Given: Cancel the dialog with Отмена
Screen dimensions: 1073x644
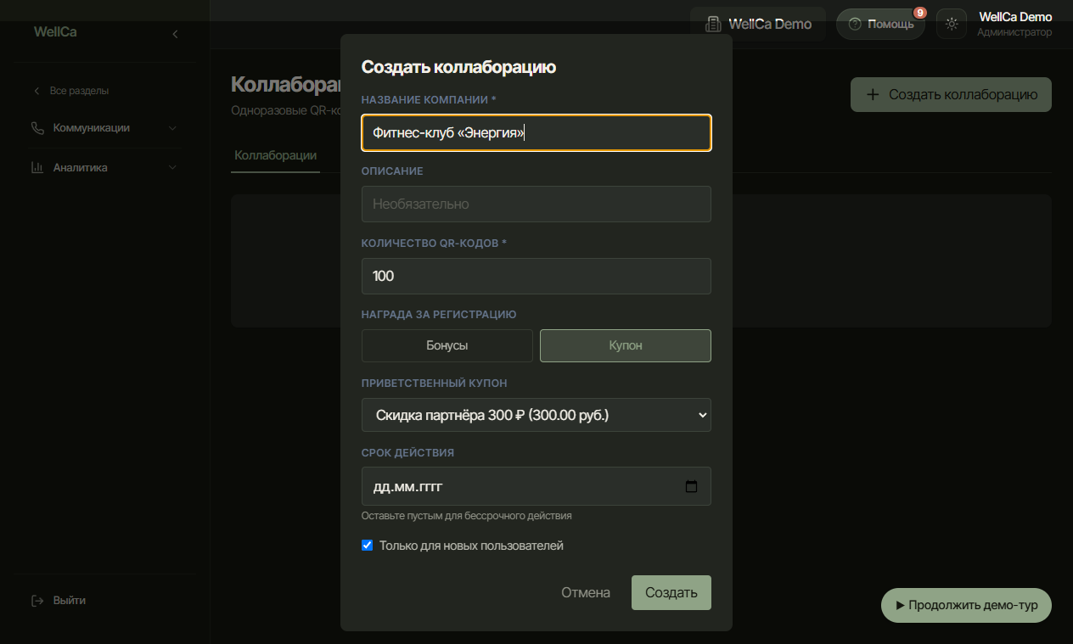Looking at the screenshot, I should (586, 593).
